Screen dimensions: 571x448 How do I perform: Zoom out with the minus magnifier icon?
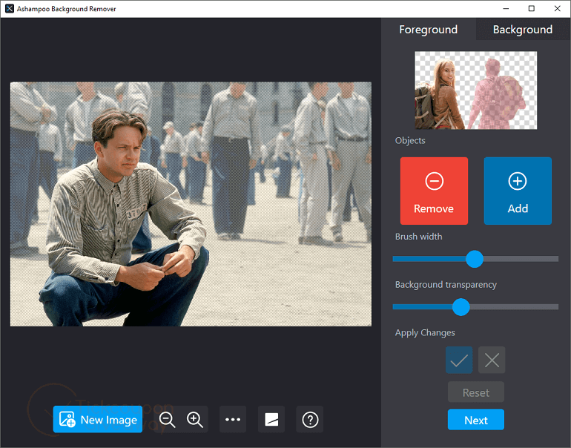click(167, 420)
